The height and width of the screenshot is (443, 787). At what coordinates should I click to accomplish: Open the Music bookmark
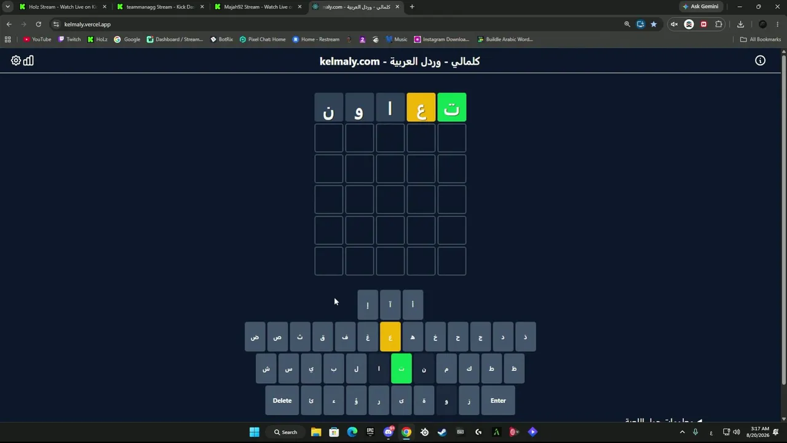(x=397, y=39)
